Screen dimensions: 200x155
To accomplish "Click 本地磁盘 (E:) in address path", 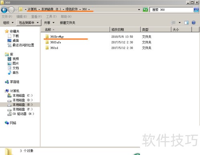I will [x=51, y=9].
